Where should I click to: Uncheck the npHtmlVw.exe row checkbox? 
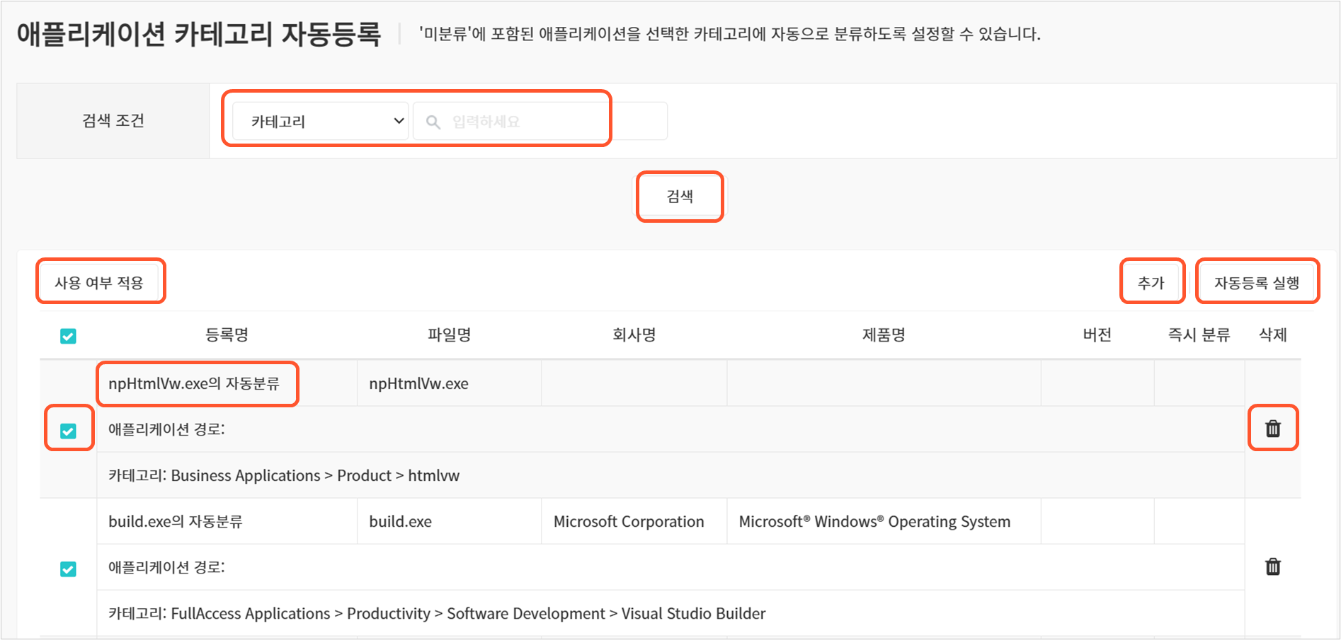(x=68, y=431)
